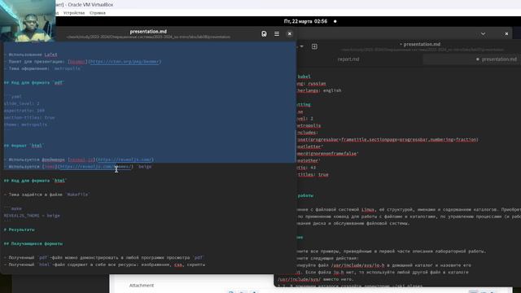This screenshot has width=521, height=293.
Task: Click '/usr/include/sys/io.h' path in rear editor
Action: coord(357,265)
